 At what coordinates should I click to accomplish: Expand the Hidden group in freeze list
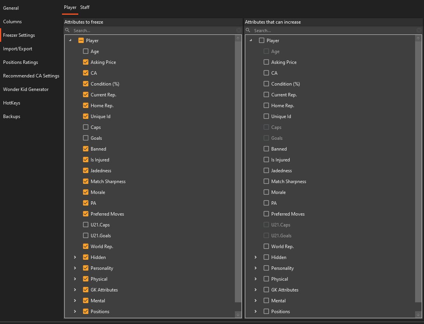[75, 257]
